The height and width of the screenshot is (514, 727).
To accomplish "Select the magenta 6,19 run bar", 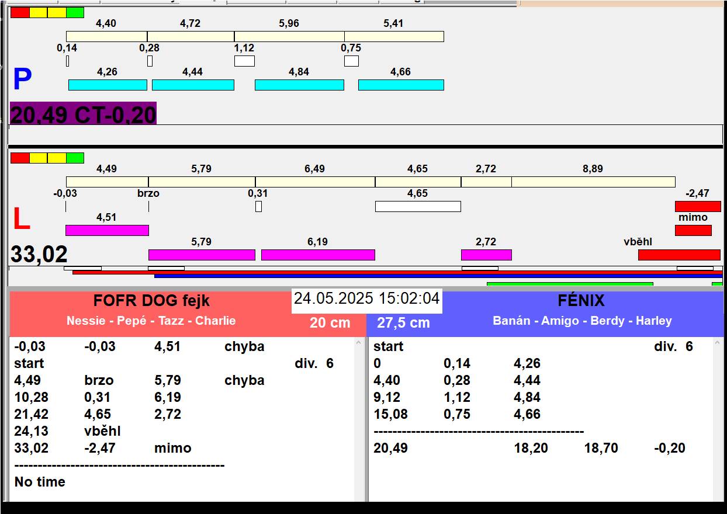I will coord(318,255).
